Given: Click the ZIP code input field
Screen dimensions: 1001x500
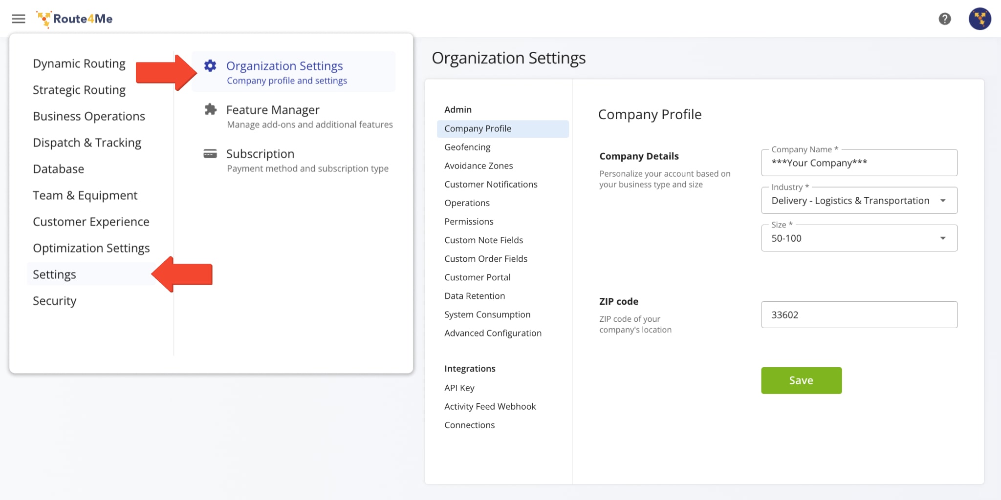Looking at the screenshot, I should pyautogui.click(x=858, y=315).
